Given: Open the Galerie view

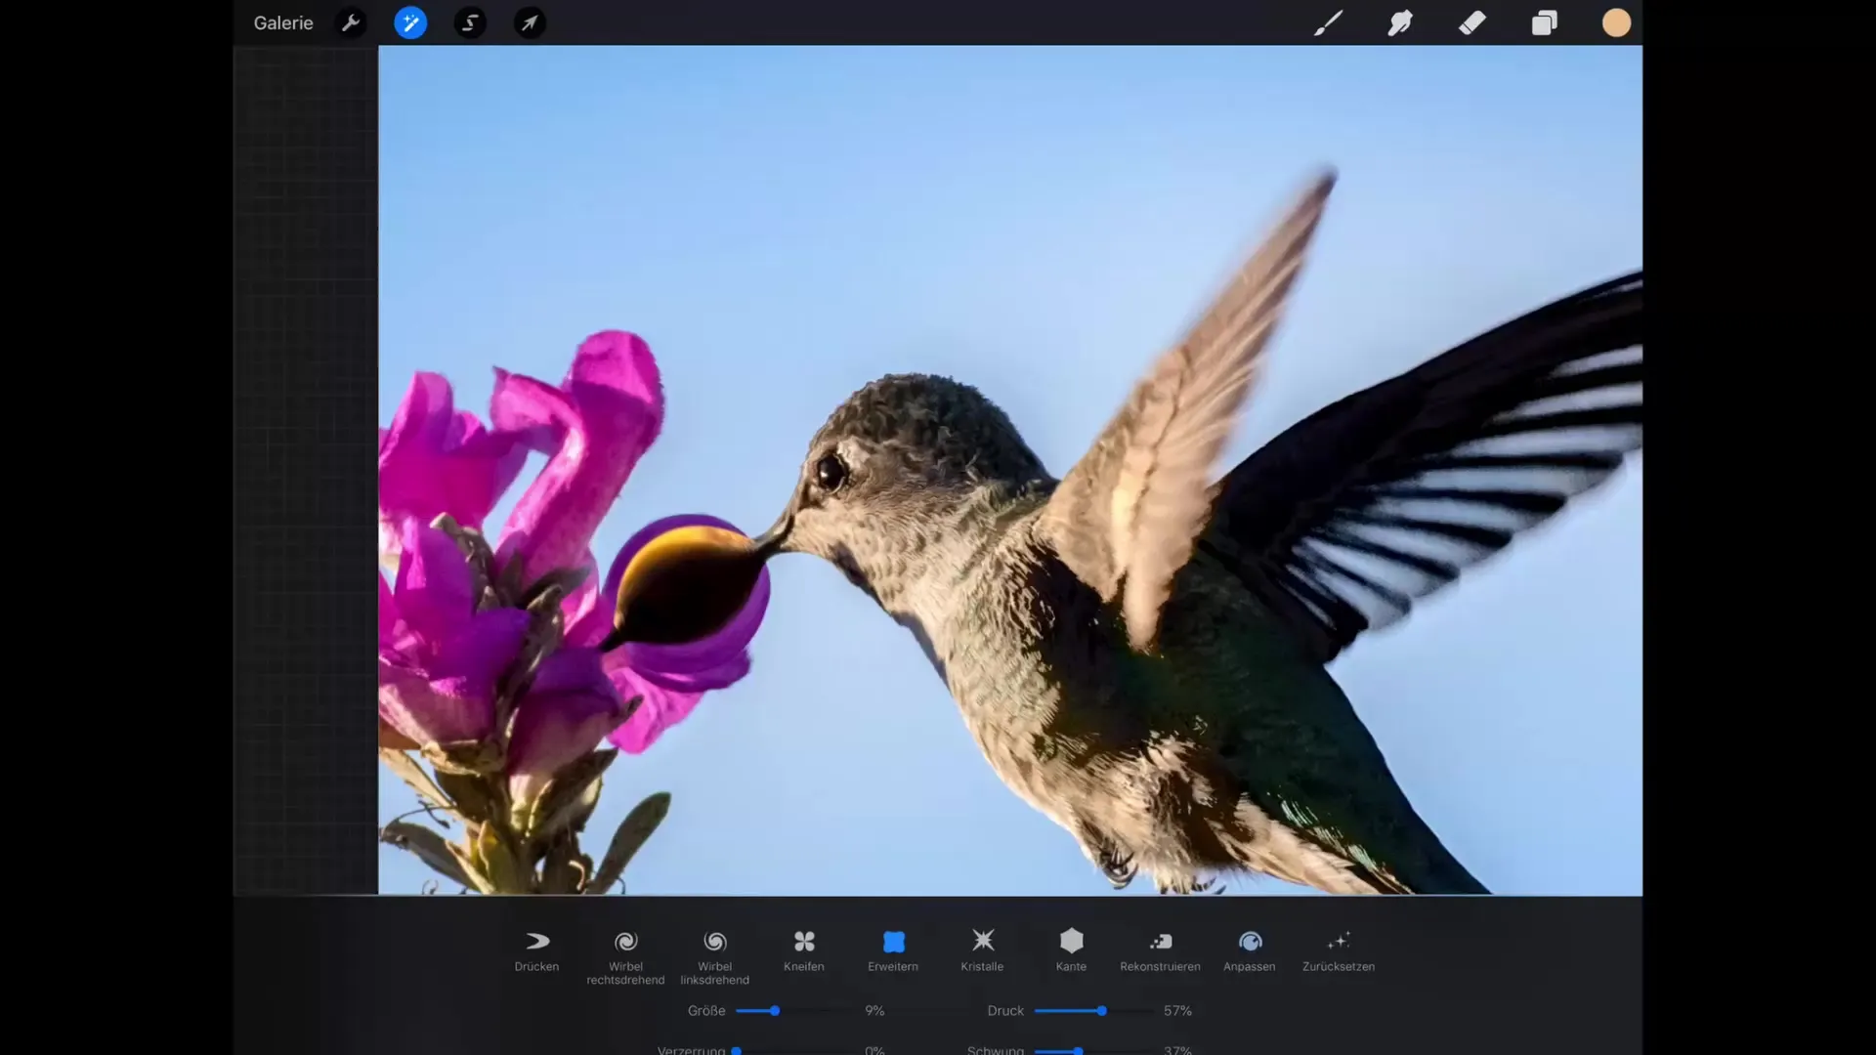Looking at the screenshot, I should tap(283, 22).
